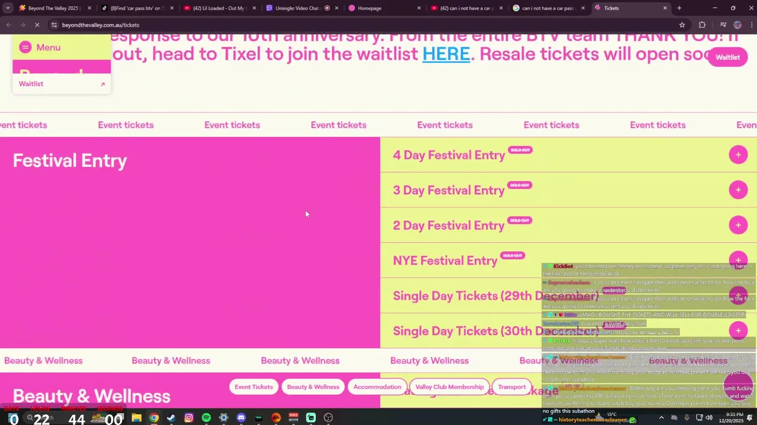Open Discord from the taskbar
Image resolution: width=757 pixels, height=425 pixels.
pyautogui.click(x=241, y=418)
